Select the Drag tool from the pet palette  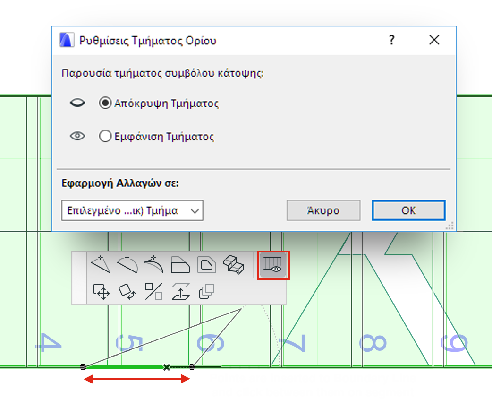pos(101,292)
